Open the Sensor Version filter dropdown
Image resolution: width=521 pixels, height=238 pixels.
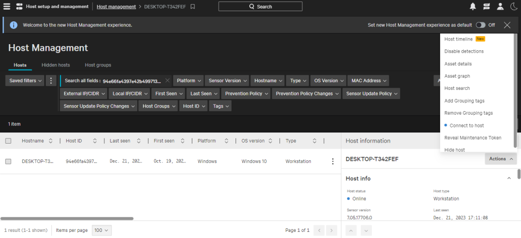click(227, 81)
